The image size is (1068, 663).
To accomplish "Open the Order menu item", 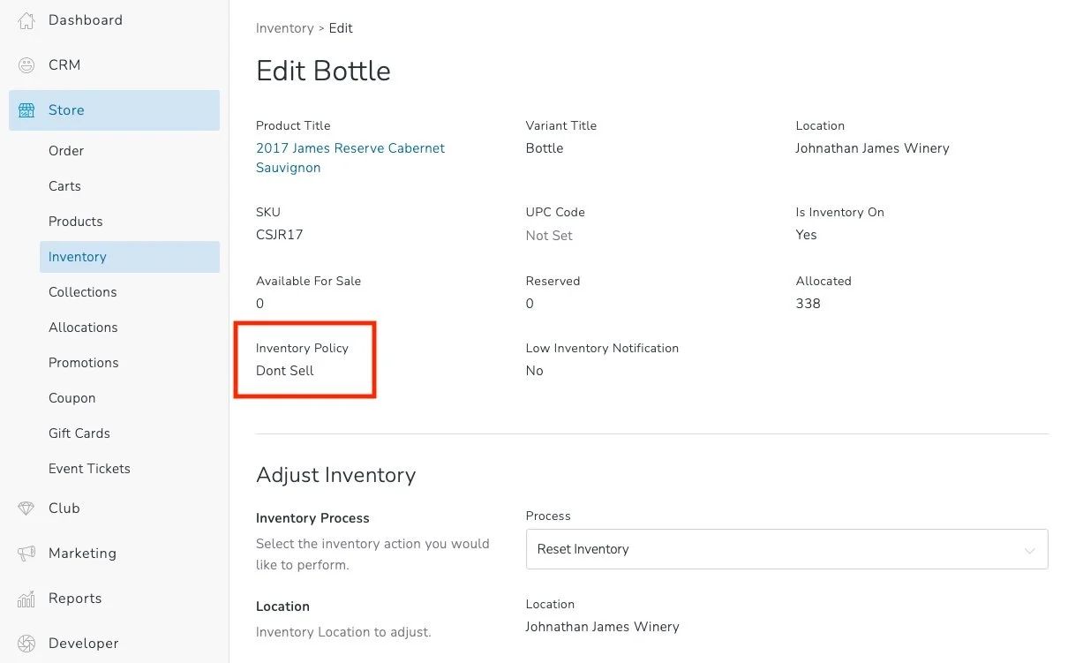I will [x=66, y=151].
